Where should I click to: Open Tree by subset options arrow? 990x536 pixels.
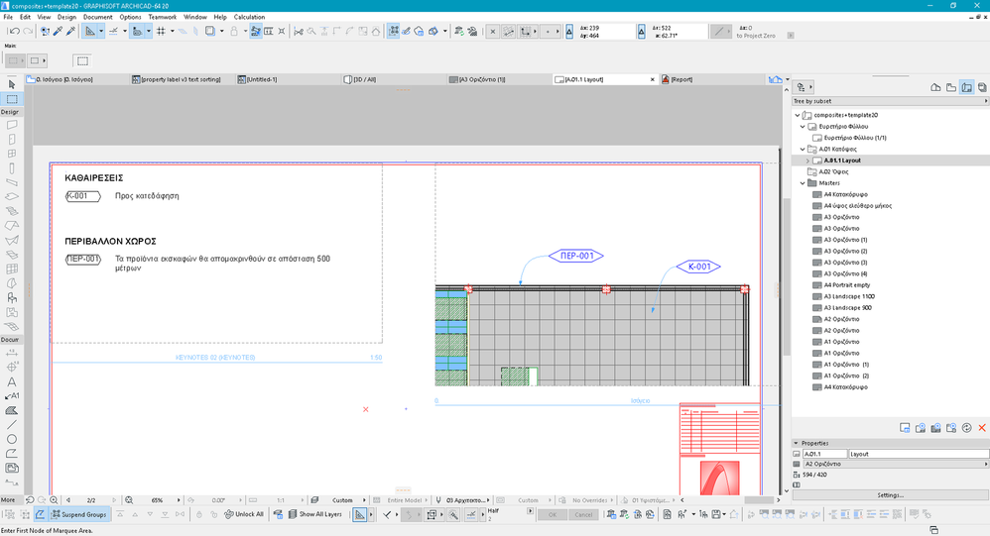986,101
